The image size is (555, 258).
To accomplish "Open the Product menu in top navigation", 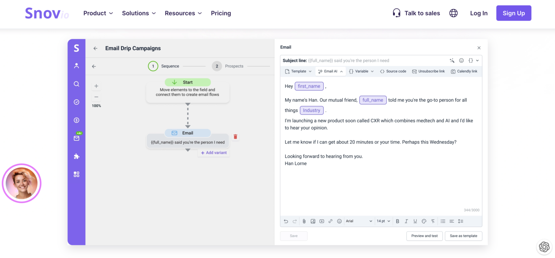I will pos(98,13).
